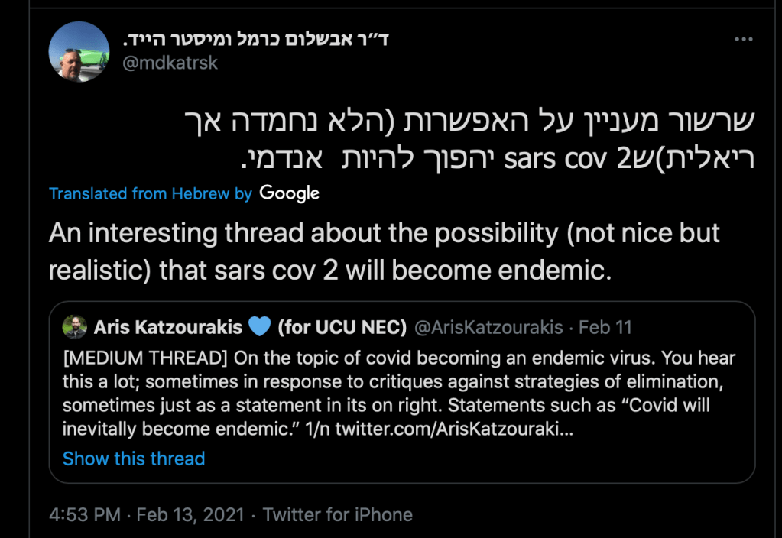The width and height of the screenshot is (782, 538).
Task: Click the "Twitter for iPhone" source link
Action: click(x=338, y=515)
